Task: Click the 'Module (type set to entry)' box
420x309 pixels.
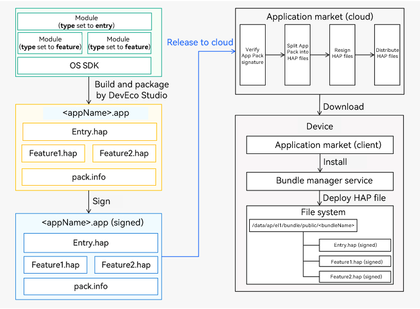Action: [85, 21]
